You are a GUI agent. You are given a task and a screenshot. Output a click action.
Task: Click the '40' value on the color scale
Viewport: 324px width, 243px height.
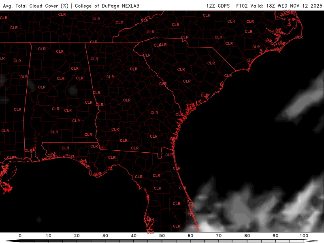[x=134, y=236]
